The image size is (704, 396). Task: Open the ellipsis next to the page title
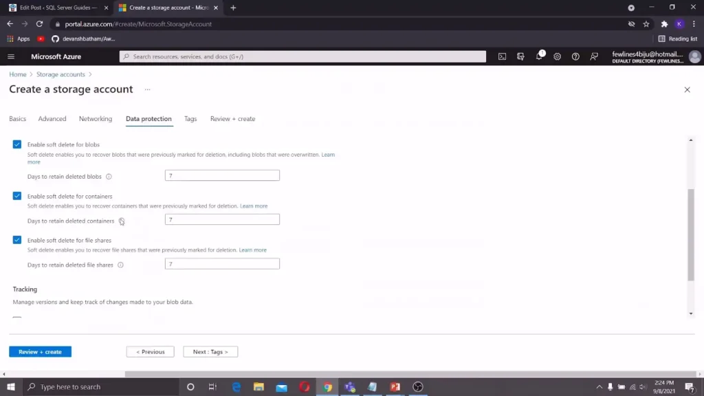[x=147, y=89]
